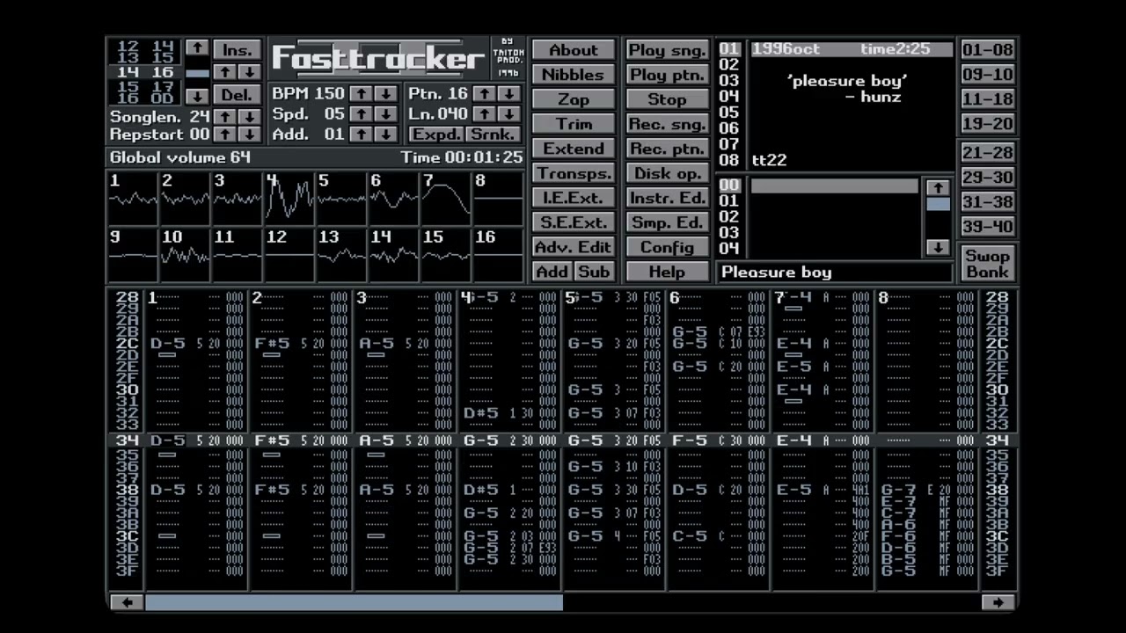Click the BPM down arrow
The height and width of the screenshot is (633, 1126).
(385, 93)
